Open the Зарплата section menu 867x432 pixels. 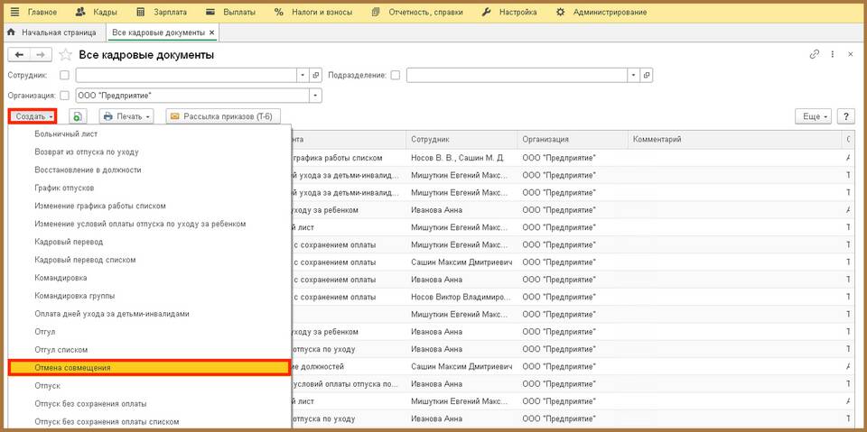(x=161, y=12)
